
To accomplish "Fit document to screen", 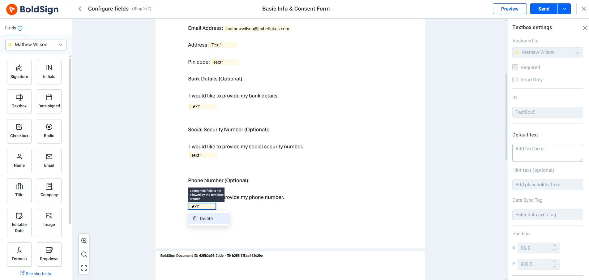I will [x=84, y=268].
